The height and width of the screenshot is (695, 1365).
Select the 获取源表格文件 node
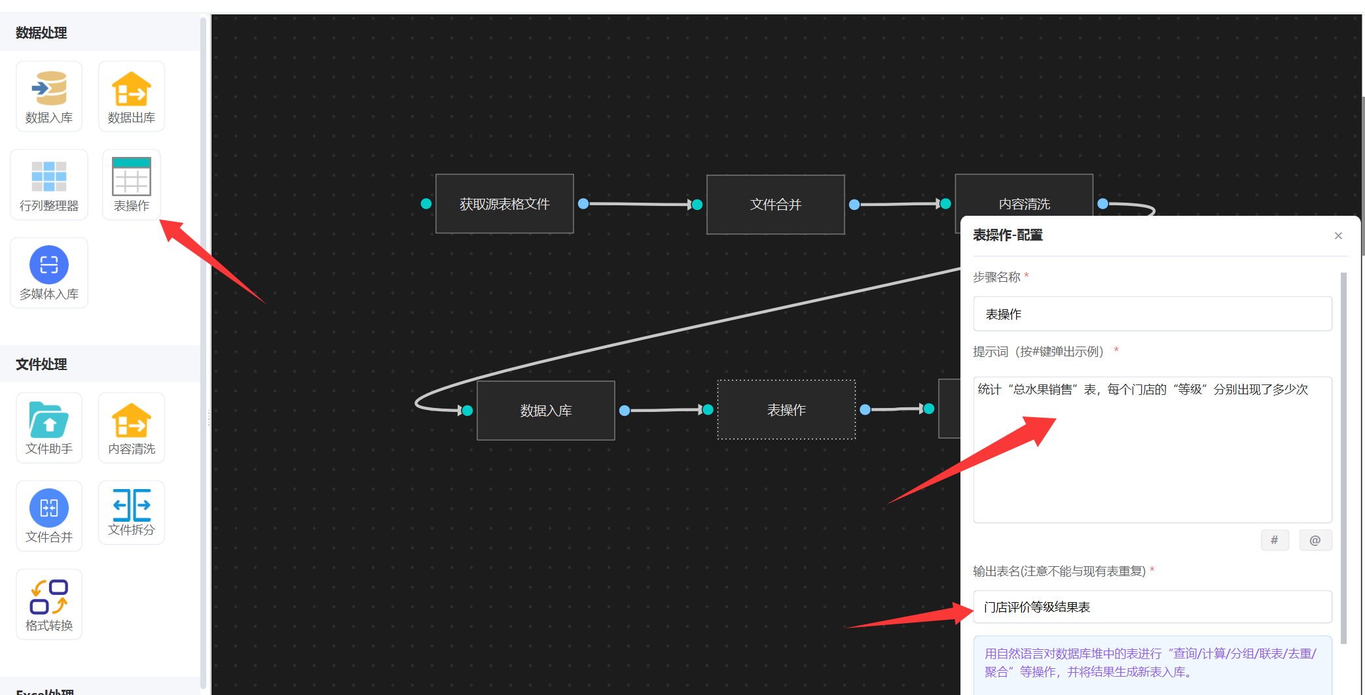tap(504, 204)
